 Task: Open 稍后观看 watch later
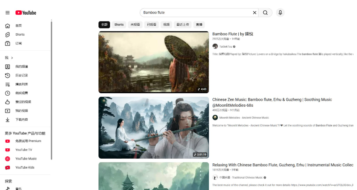[x=25, y=93]
